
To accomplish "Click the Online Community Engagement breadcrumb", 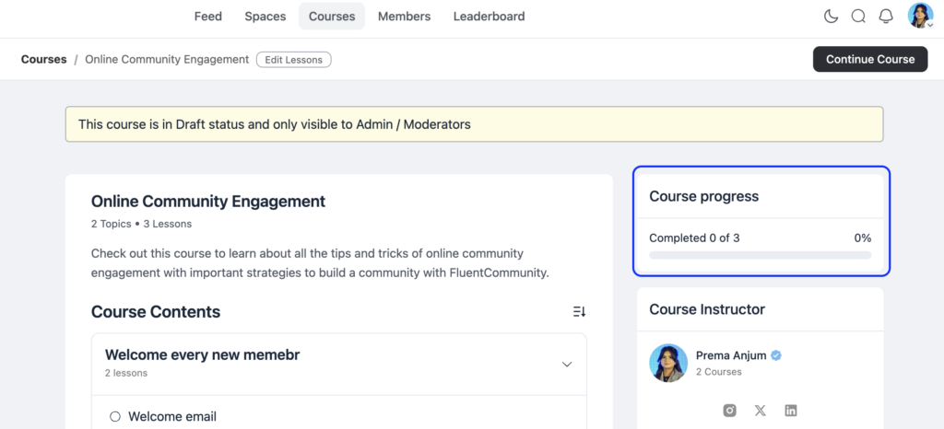I will [167, 60].
